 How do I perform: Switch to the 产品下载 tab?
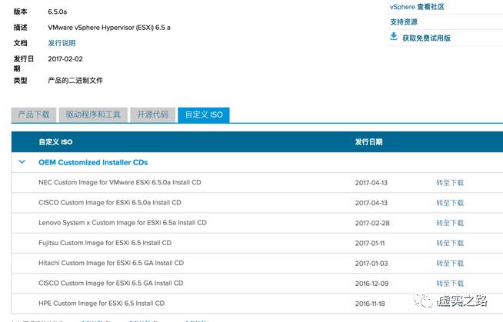coord(34,115)
